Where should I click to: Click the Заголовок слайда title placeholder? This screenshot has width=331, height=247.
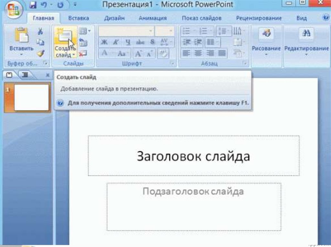click(194, 156)
